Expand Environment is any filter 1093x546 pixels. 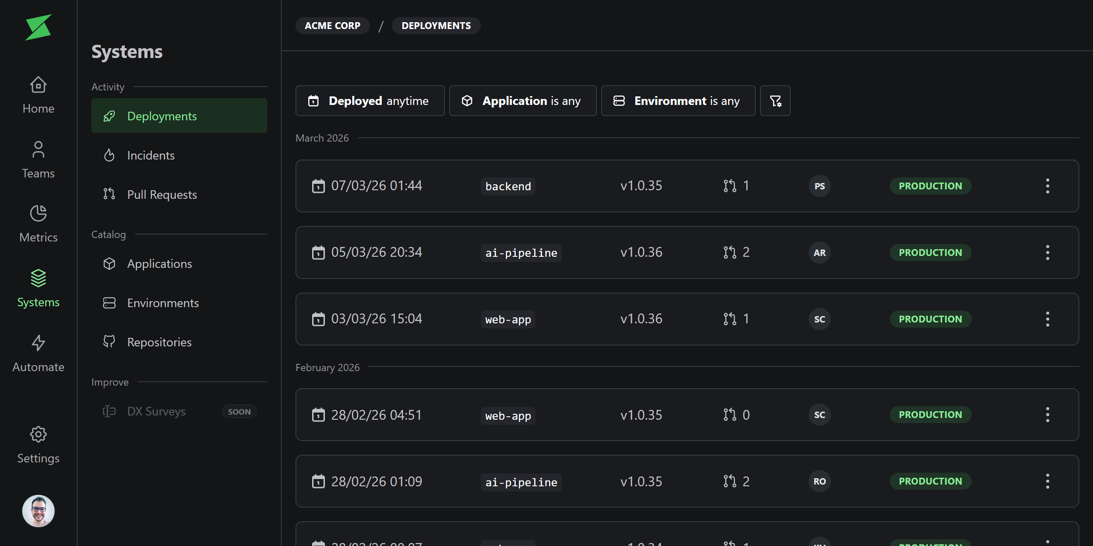coord(678,101)
